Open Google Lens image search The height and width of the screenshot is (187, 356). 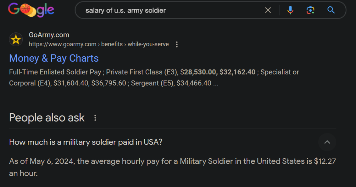click(310, 10)
